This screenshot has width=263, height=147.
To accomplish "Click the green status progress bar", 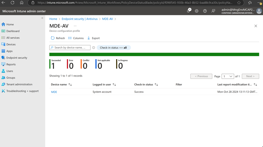I will point(154,54).
